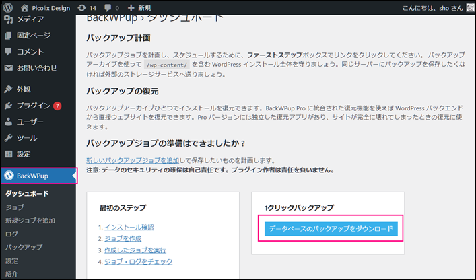Select 新規ジョブを追加 submenu item
Screen dimensions: 476x280
pyautogui.click(x=30, y=221)
